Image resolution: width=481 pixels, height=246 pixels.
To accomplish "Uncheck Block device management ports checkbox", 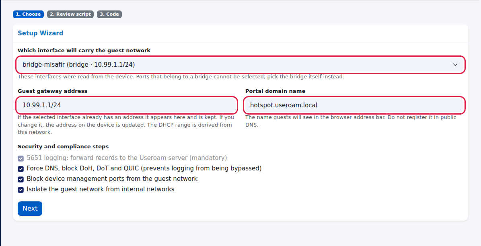I will (21, 179).
